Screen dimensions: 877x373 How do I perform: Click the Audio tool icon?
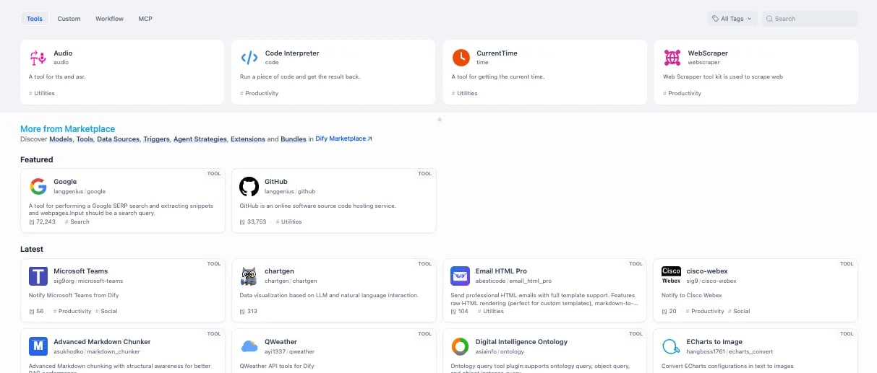click(x=38, y=58)
